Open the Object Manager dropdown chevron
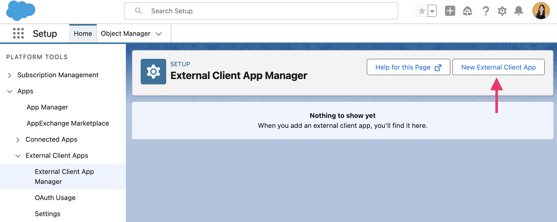 click(159, 34)
